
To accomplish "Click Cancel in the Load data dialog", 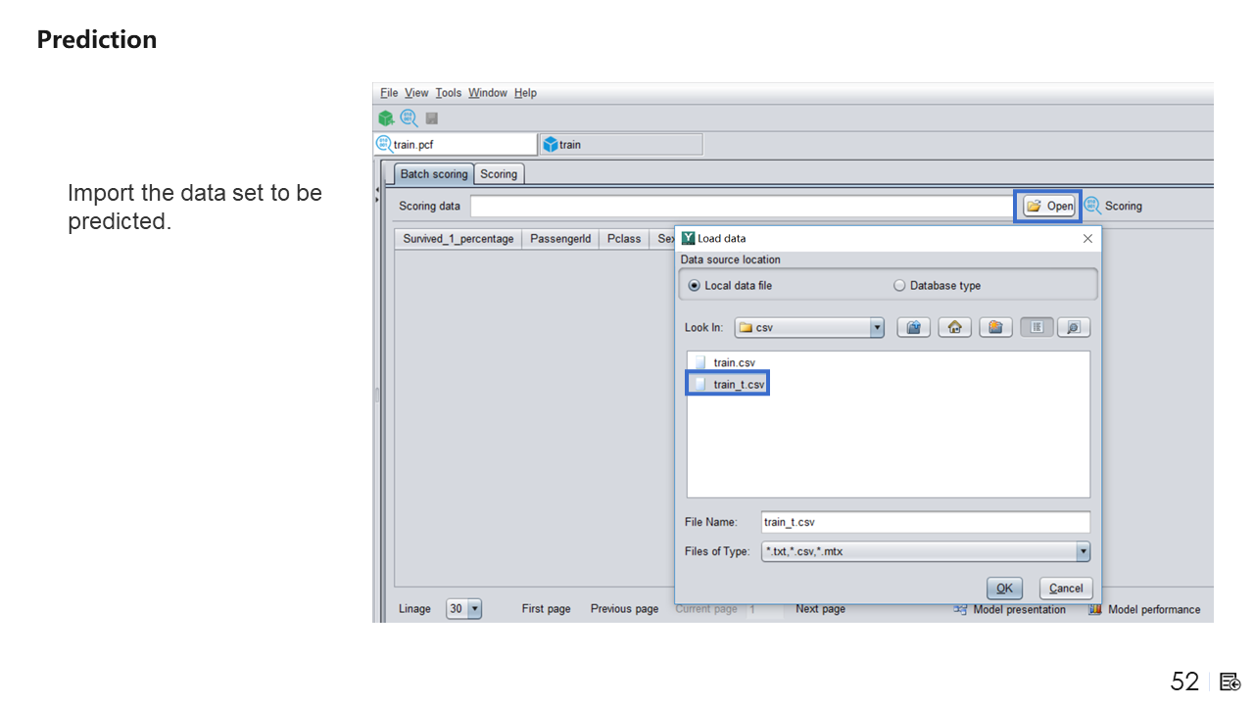I will (x=1066, y=588).
